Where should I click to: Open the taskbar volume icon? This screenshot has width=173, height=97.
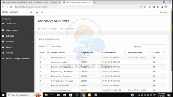coord(151,95)
